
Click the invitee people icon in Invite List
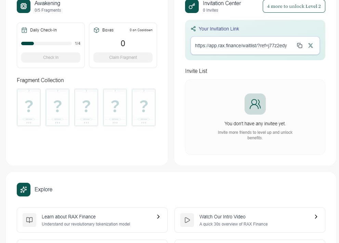tap(255, 104)
